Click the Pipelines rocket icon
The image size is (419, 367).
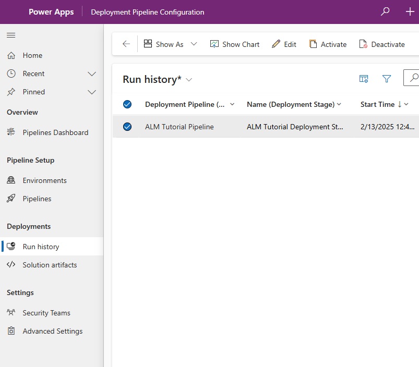(11, 198)
